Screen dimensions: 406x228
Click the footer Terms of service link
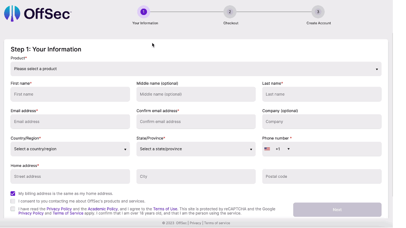click(x=217, y=223)
